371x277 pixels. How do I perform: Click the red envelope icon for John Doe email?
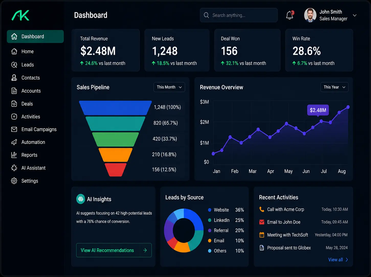[262, 222]
